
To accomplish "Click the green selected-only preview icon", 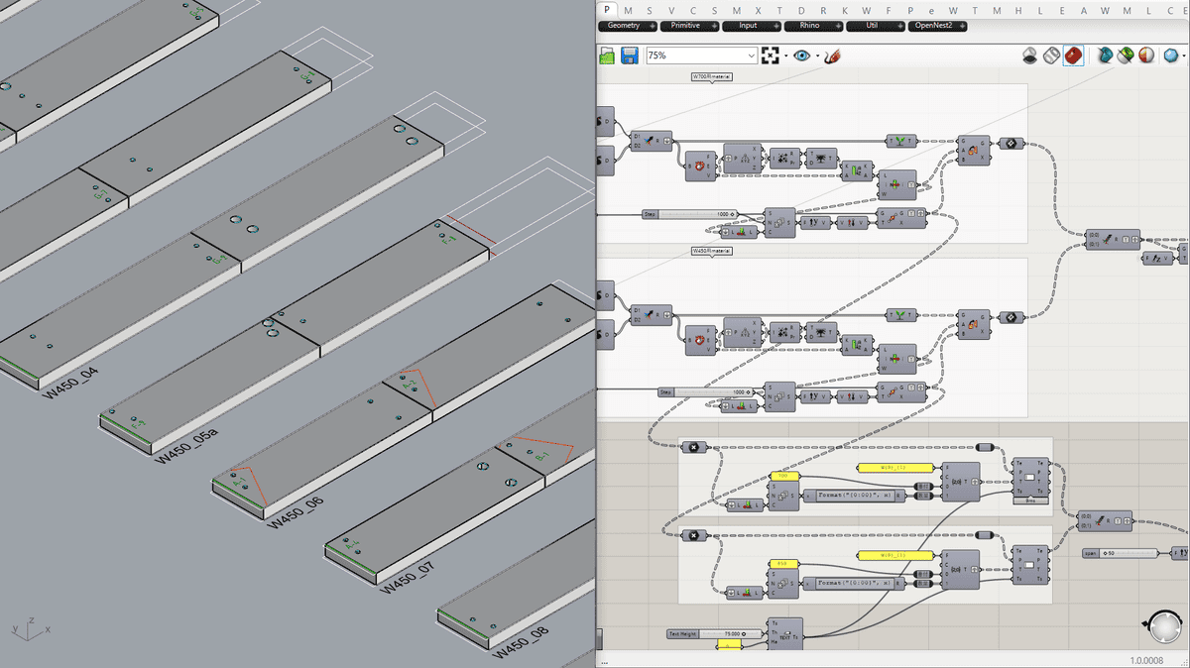I will [1125, 56].
